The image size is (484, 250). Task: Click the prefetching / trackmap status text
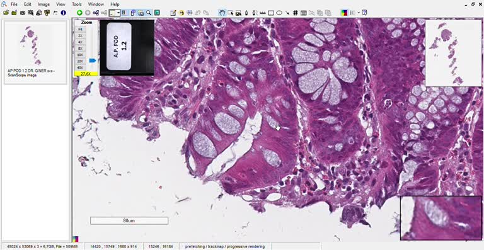coord(224,247)
